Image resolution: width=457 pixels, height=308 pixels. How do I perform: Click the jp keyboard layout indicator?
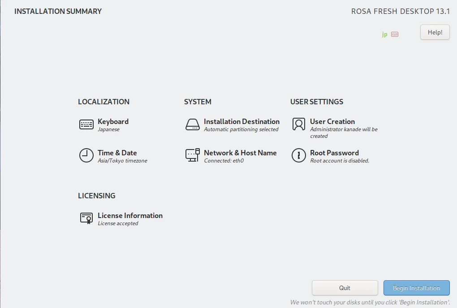tap(385, 34)
